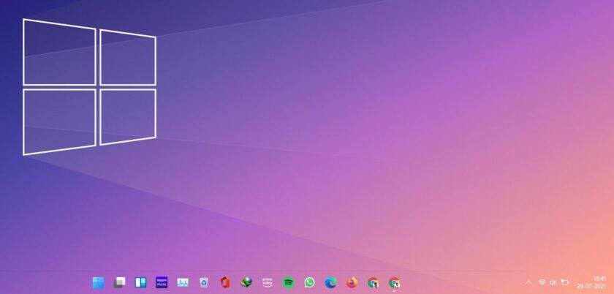Open Spotify from the taskbar

click(x=289, y=282)
